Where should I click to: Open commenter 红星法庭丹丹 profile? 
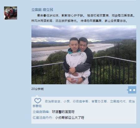click(x=42, y=118)
